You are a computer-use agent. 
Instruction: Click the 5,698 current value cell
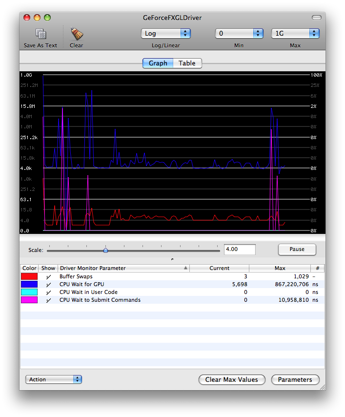coord(240,284)
